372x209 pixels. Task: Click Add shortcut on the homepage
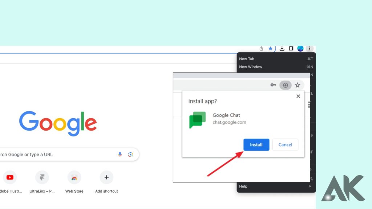tap(106, 177)
